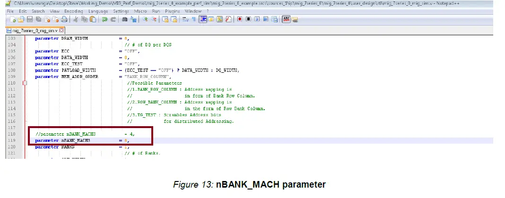Click '//Possible Parameters' comment text
505x198 pixels.
tap(154, 83)
